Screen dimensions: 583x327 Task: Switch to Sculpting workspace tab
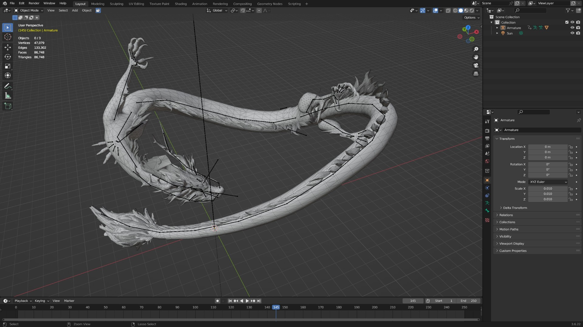tap(117, 4)
